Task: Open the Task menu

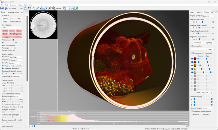Action: (7, 5)
